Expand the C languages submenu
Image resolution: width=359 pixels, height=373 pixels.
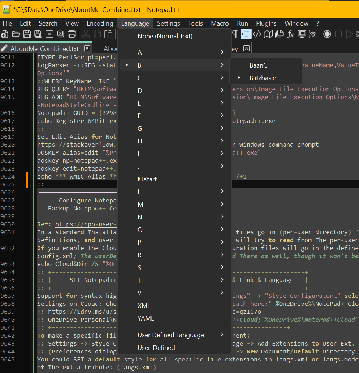174,78
